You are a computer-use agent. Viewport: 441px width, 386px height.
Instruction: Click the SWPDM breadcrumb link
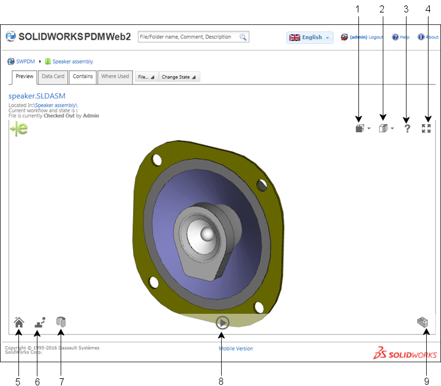coord(26,61)
